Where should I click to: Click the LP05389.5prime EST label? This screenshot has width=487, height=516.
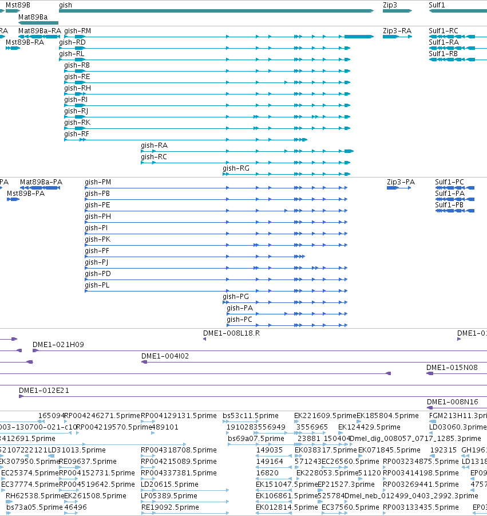[169, 496]
